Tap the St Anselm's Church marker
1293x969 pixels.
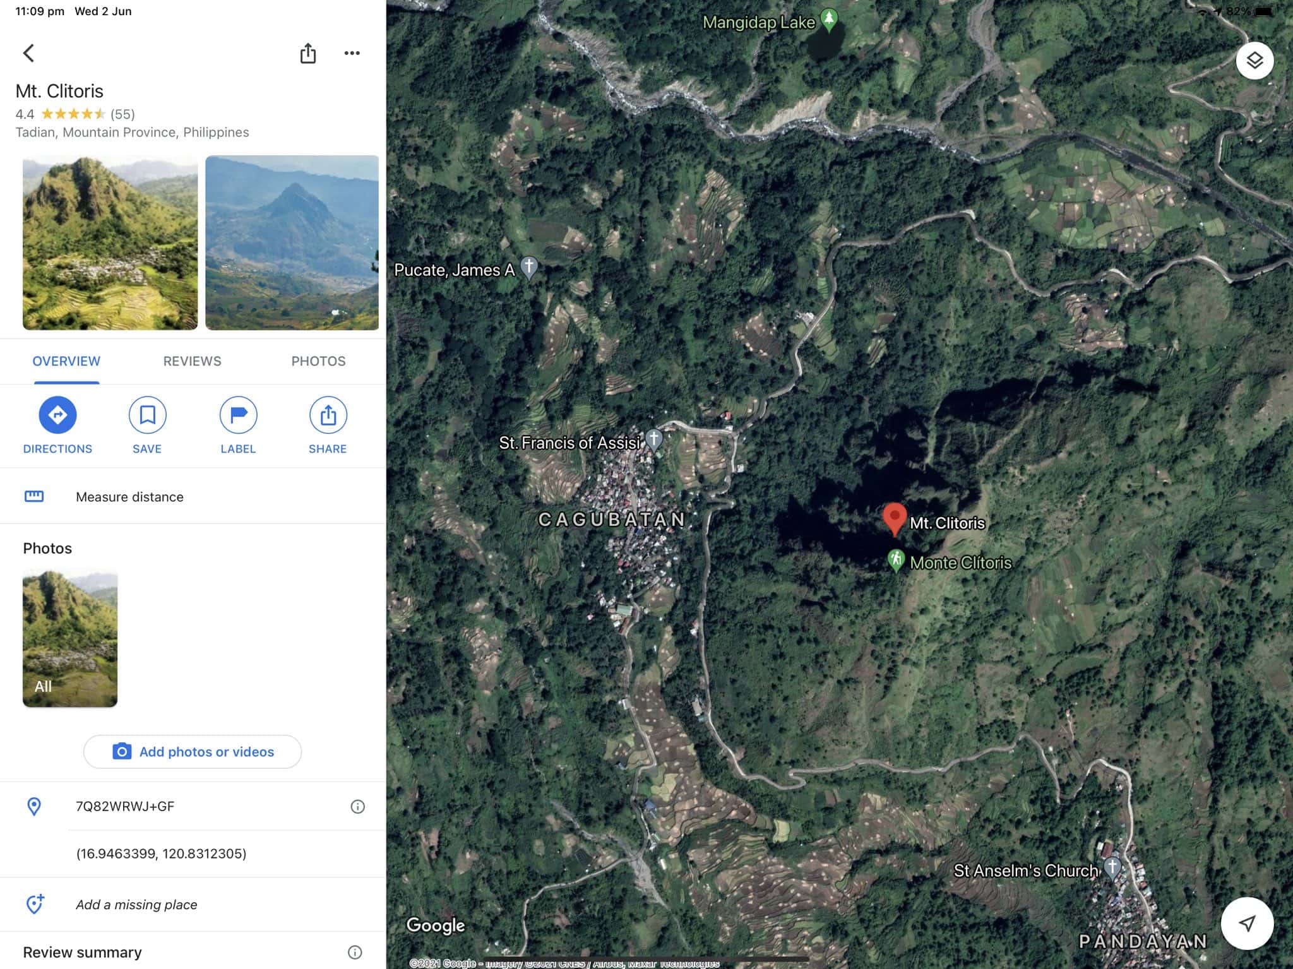pos(1112,867)
